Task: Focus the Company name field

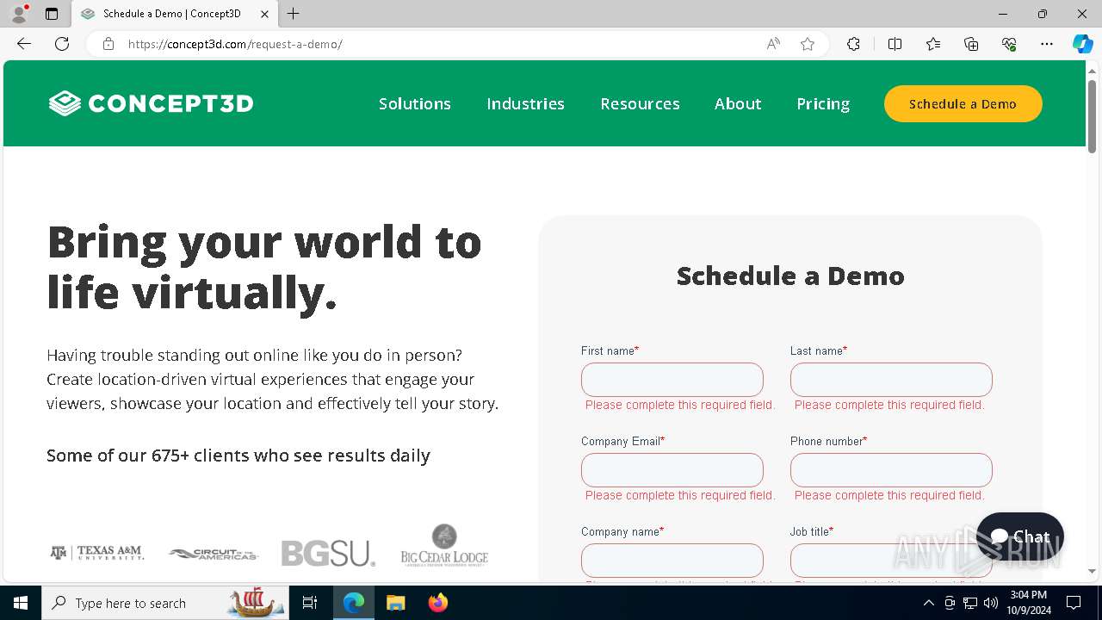Action: [x=672, y=561]
